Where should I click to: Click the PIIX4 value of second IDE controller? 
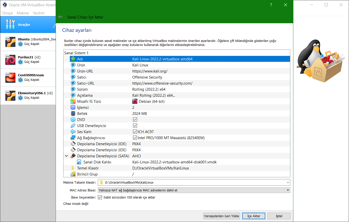tap(136, 150)
